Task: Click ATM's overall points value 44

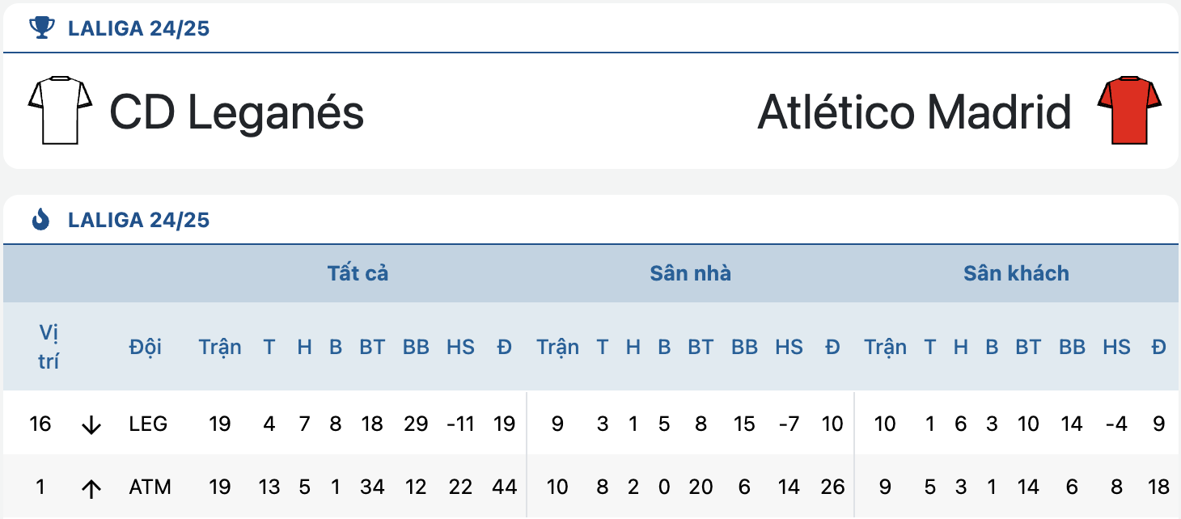Action: pyautogui.click(x=504, y=487)
